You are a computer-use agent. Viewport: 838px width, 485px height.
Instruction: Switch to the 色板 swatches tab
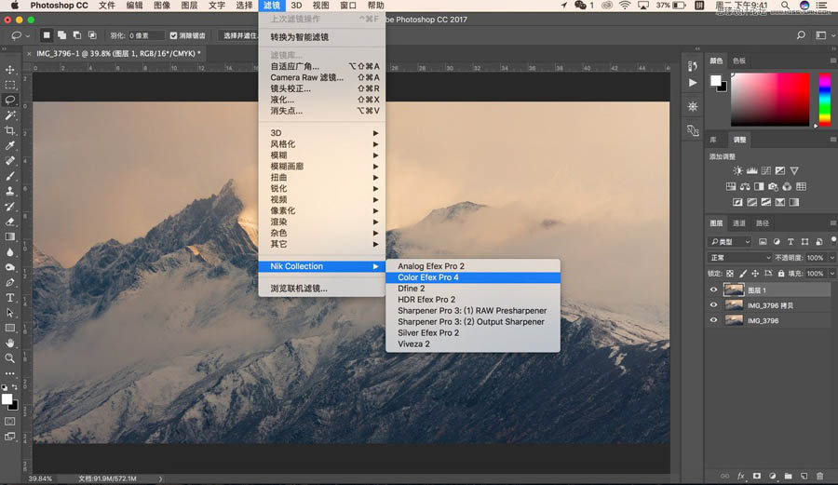739,61
